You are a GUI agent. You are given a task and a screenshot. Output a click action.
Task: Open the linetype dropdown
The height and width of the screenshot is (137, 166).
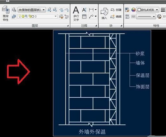pos(146,17)
